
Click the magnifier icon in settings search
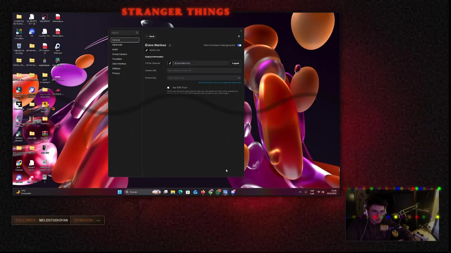pyautogui.click(x=137, y=33)
